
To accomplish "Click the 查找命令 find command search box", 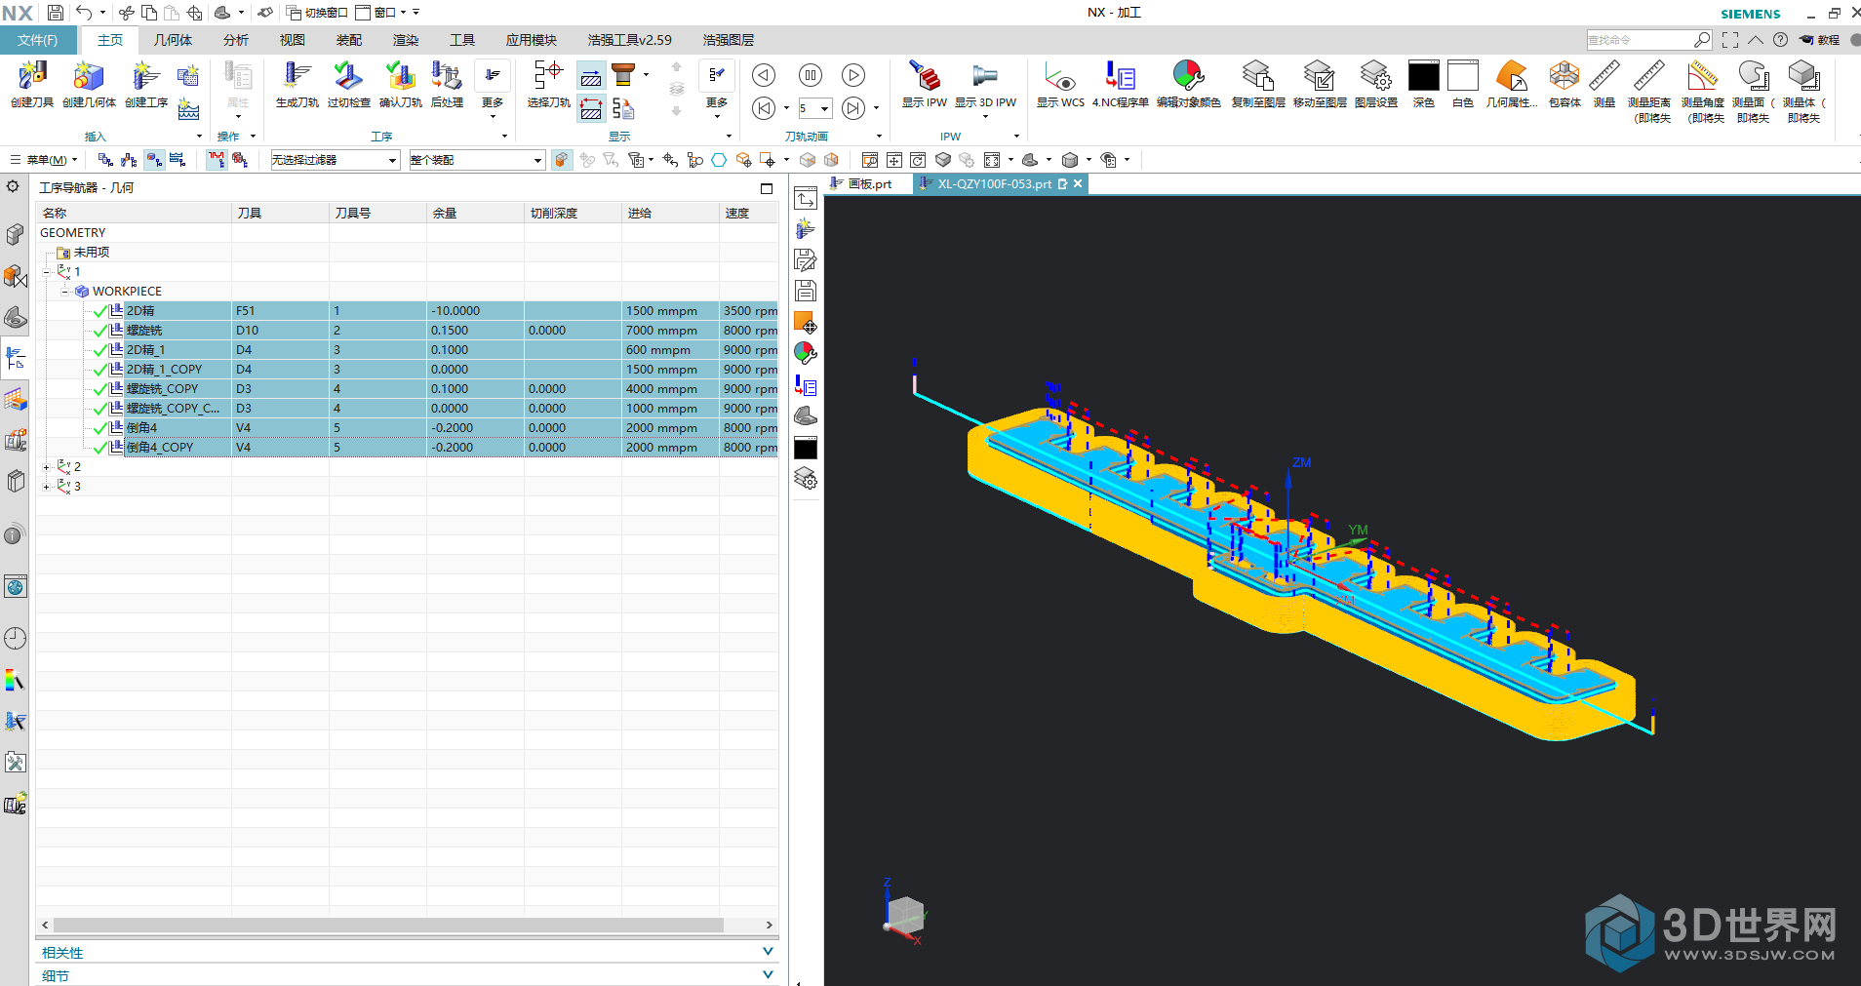I will [x=1648, y=40].
